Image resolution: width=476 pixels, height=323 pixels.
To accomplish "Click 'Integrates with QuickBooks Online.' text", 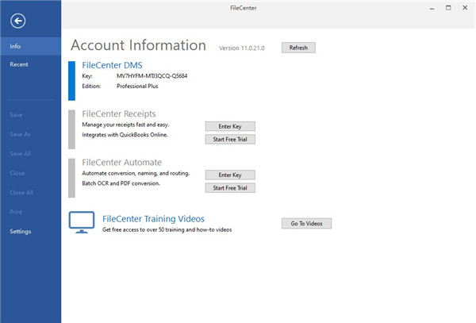I will (125, 135).
